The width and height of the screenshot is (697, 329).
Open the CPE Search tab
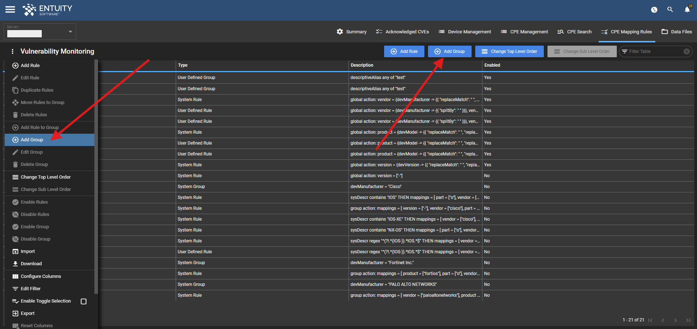(x=574, y=32)
